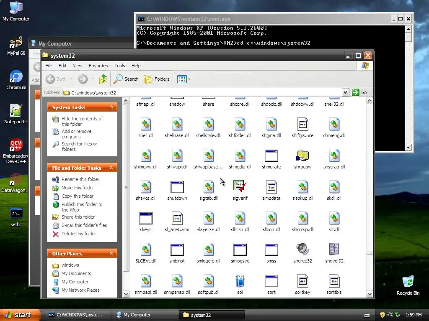Click the sndrec32 speaker icon
Image resolution: width=429 pixels, height=321 pixels.
pyautogui.click(x=302, y=250)
